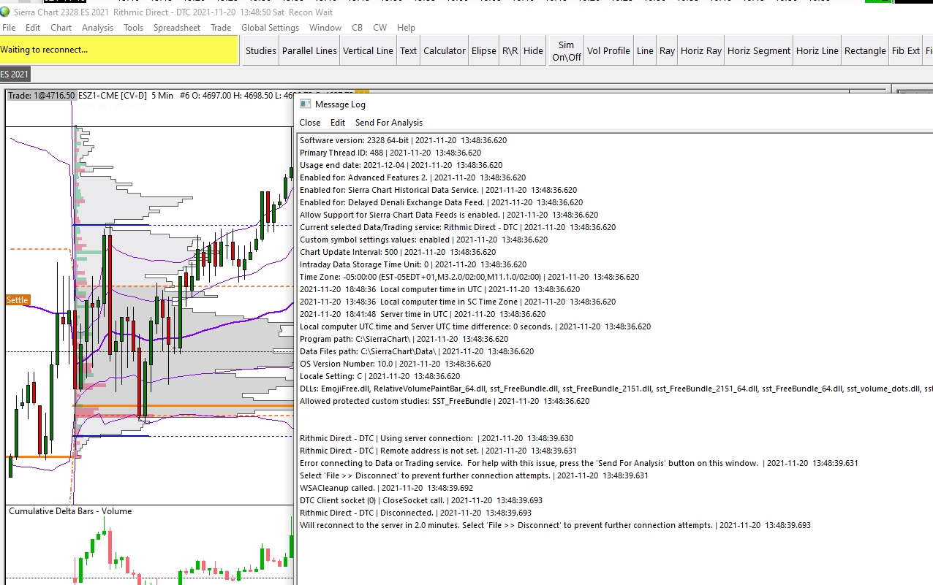This screenshot has height=585, width=933.
Task: Select the Text drawing tool
Action: click(409, 50)
